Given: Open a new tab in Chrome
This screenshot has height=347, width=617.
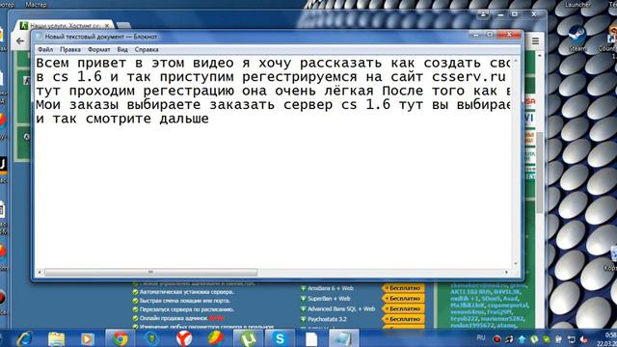Looking at the screenshot, I should click(x=123, y=26).
